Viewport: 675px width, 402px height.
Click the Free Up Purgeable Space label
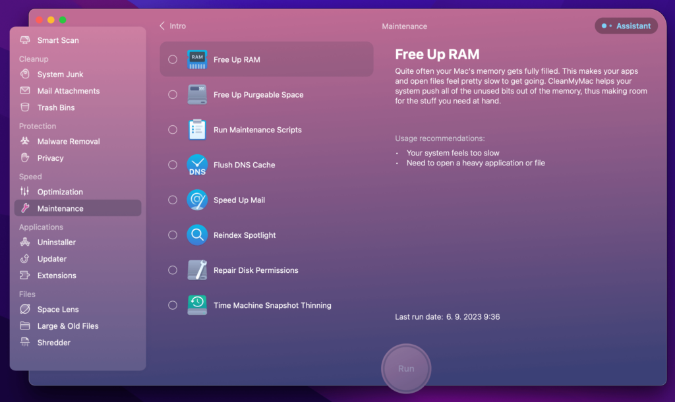[258, 95]
